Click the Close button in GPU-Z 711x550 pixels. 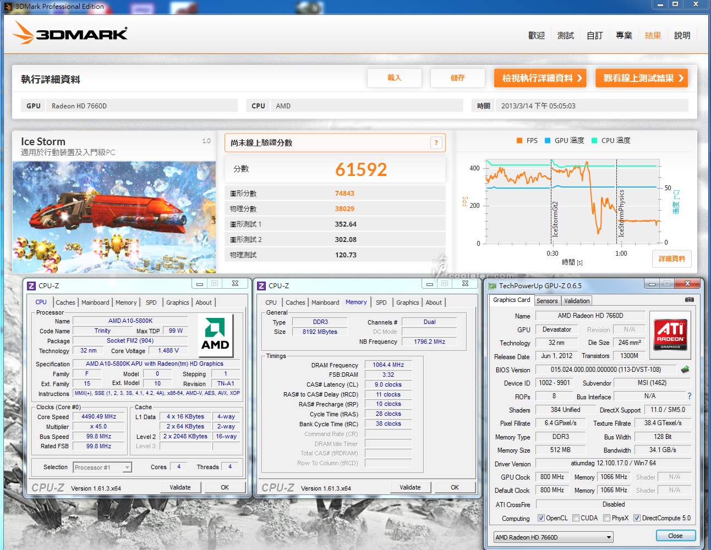tap(675, 536)
